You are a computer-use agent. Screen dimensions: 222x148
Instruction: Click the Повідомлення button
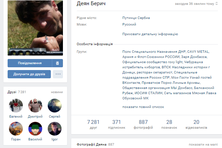pyautogui.click(x=30, y=63)
